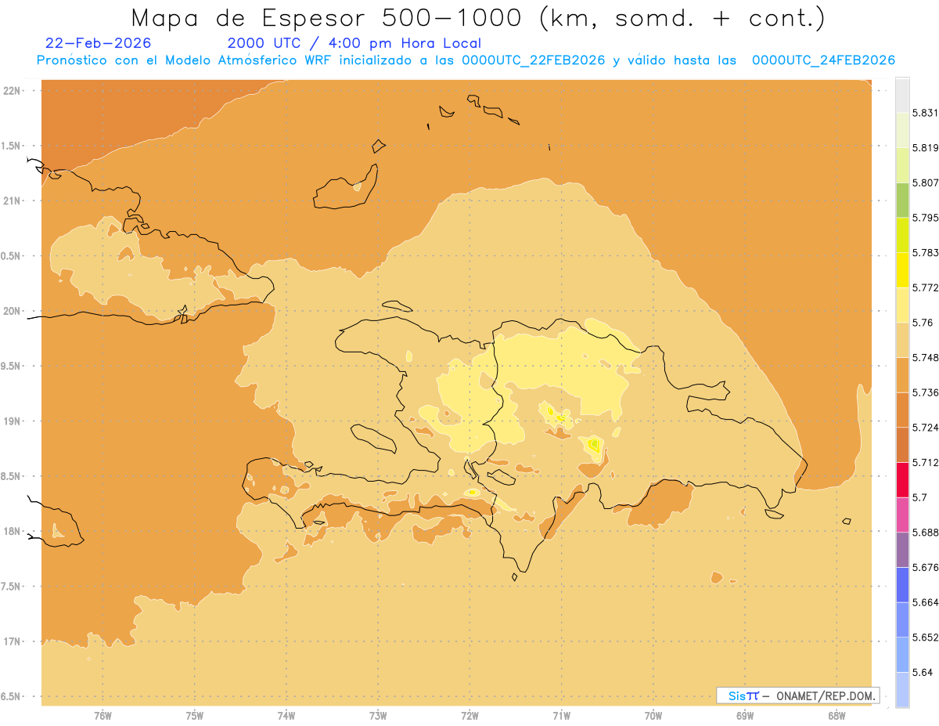Click the longitude label '69W'
This screenshot has width=939, height=726.
pos(745,715)
